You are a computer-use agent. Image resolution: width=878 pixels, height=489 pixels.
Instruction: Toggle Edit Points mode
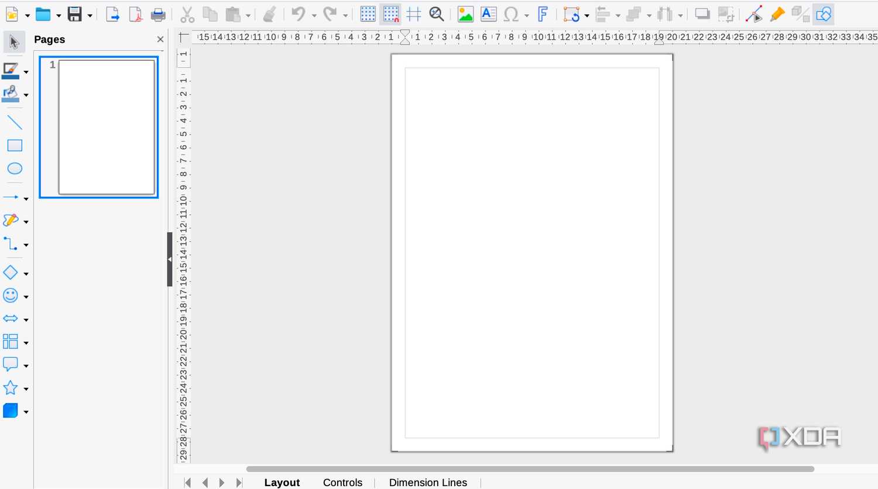click(x=754, y=15)
